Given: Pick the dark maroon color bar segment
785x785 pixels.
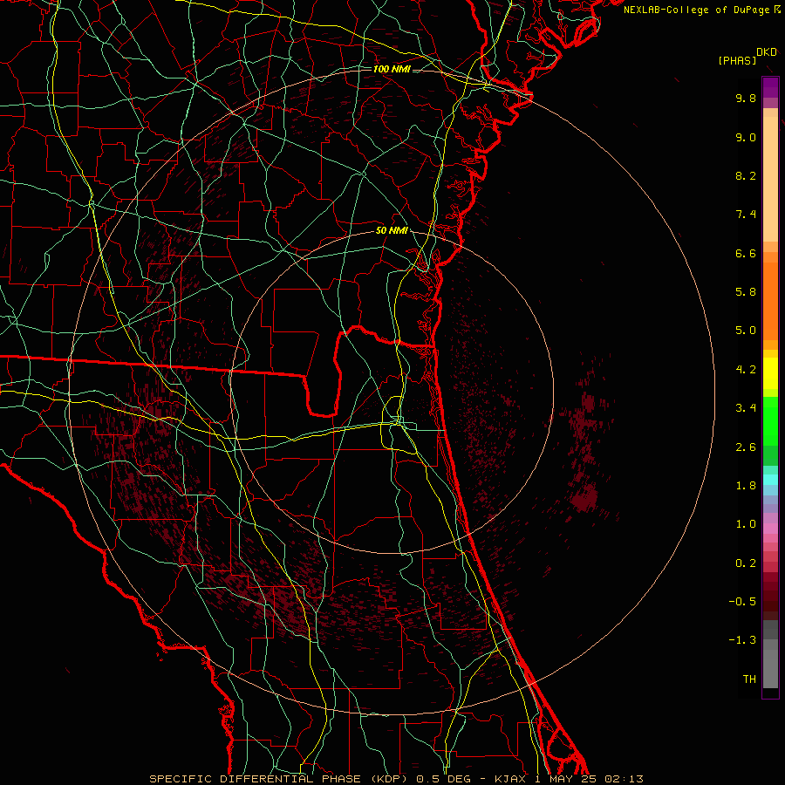Looking at the screenshot, I should (x=770, y=596).
